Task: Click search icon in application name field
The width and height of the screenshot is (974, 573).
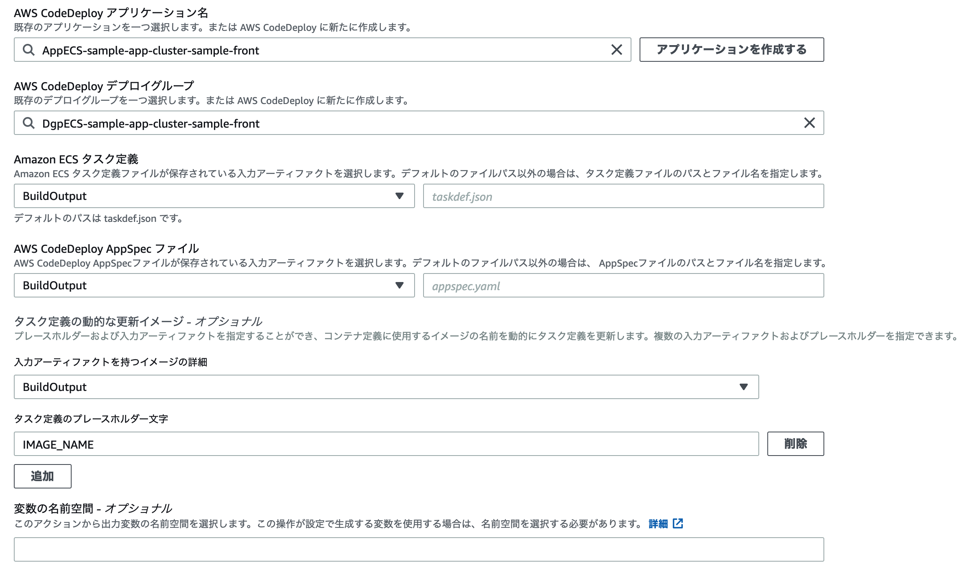Action: [x=28, y=50]
